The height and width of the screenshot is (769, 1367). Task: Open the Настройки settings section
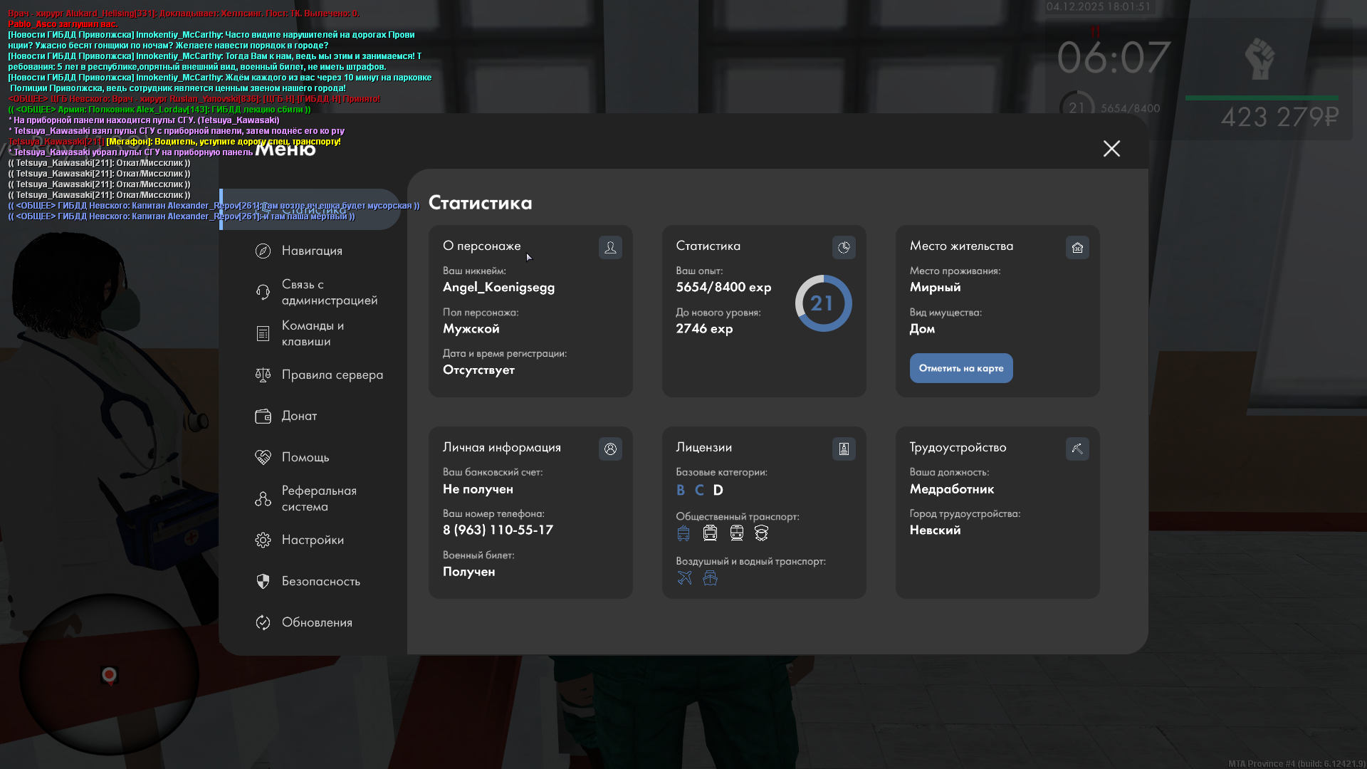coord(312,540)
